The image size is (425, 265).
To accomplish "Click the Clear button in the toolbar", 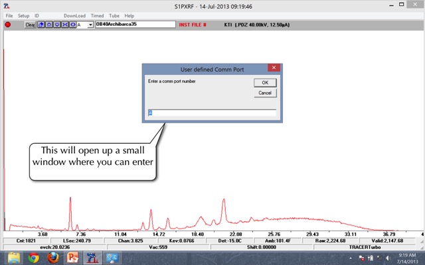I will click(x=30, y=25).
